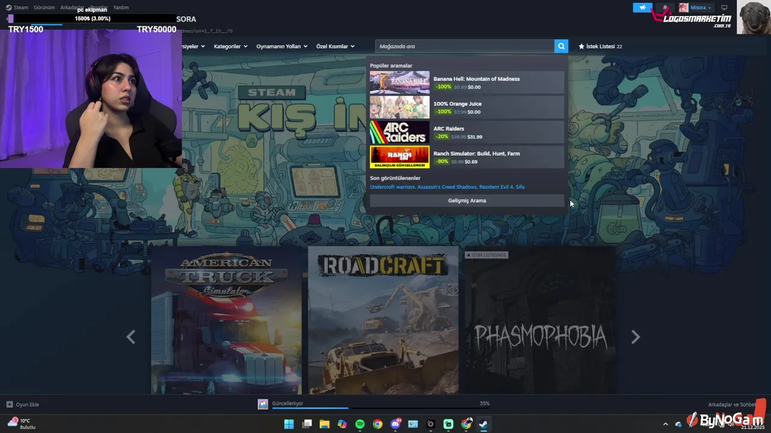The image size is (771, 433).
Task: Click the Güncelleniyor download status text
Action: (287, 404)
